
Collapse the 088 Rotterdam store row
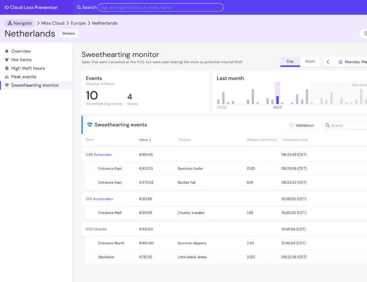[99, 155]
